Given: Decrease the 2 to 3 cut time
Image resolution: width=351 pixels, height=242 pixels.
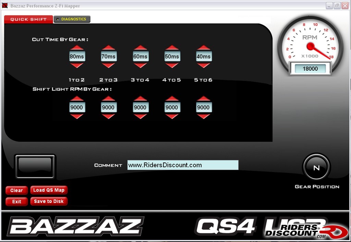Looking at the screenshot, I should [x=109, y=65].
